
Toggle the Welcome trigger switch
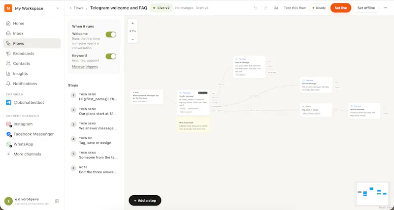(111, 34)
